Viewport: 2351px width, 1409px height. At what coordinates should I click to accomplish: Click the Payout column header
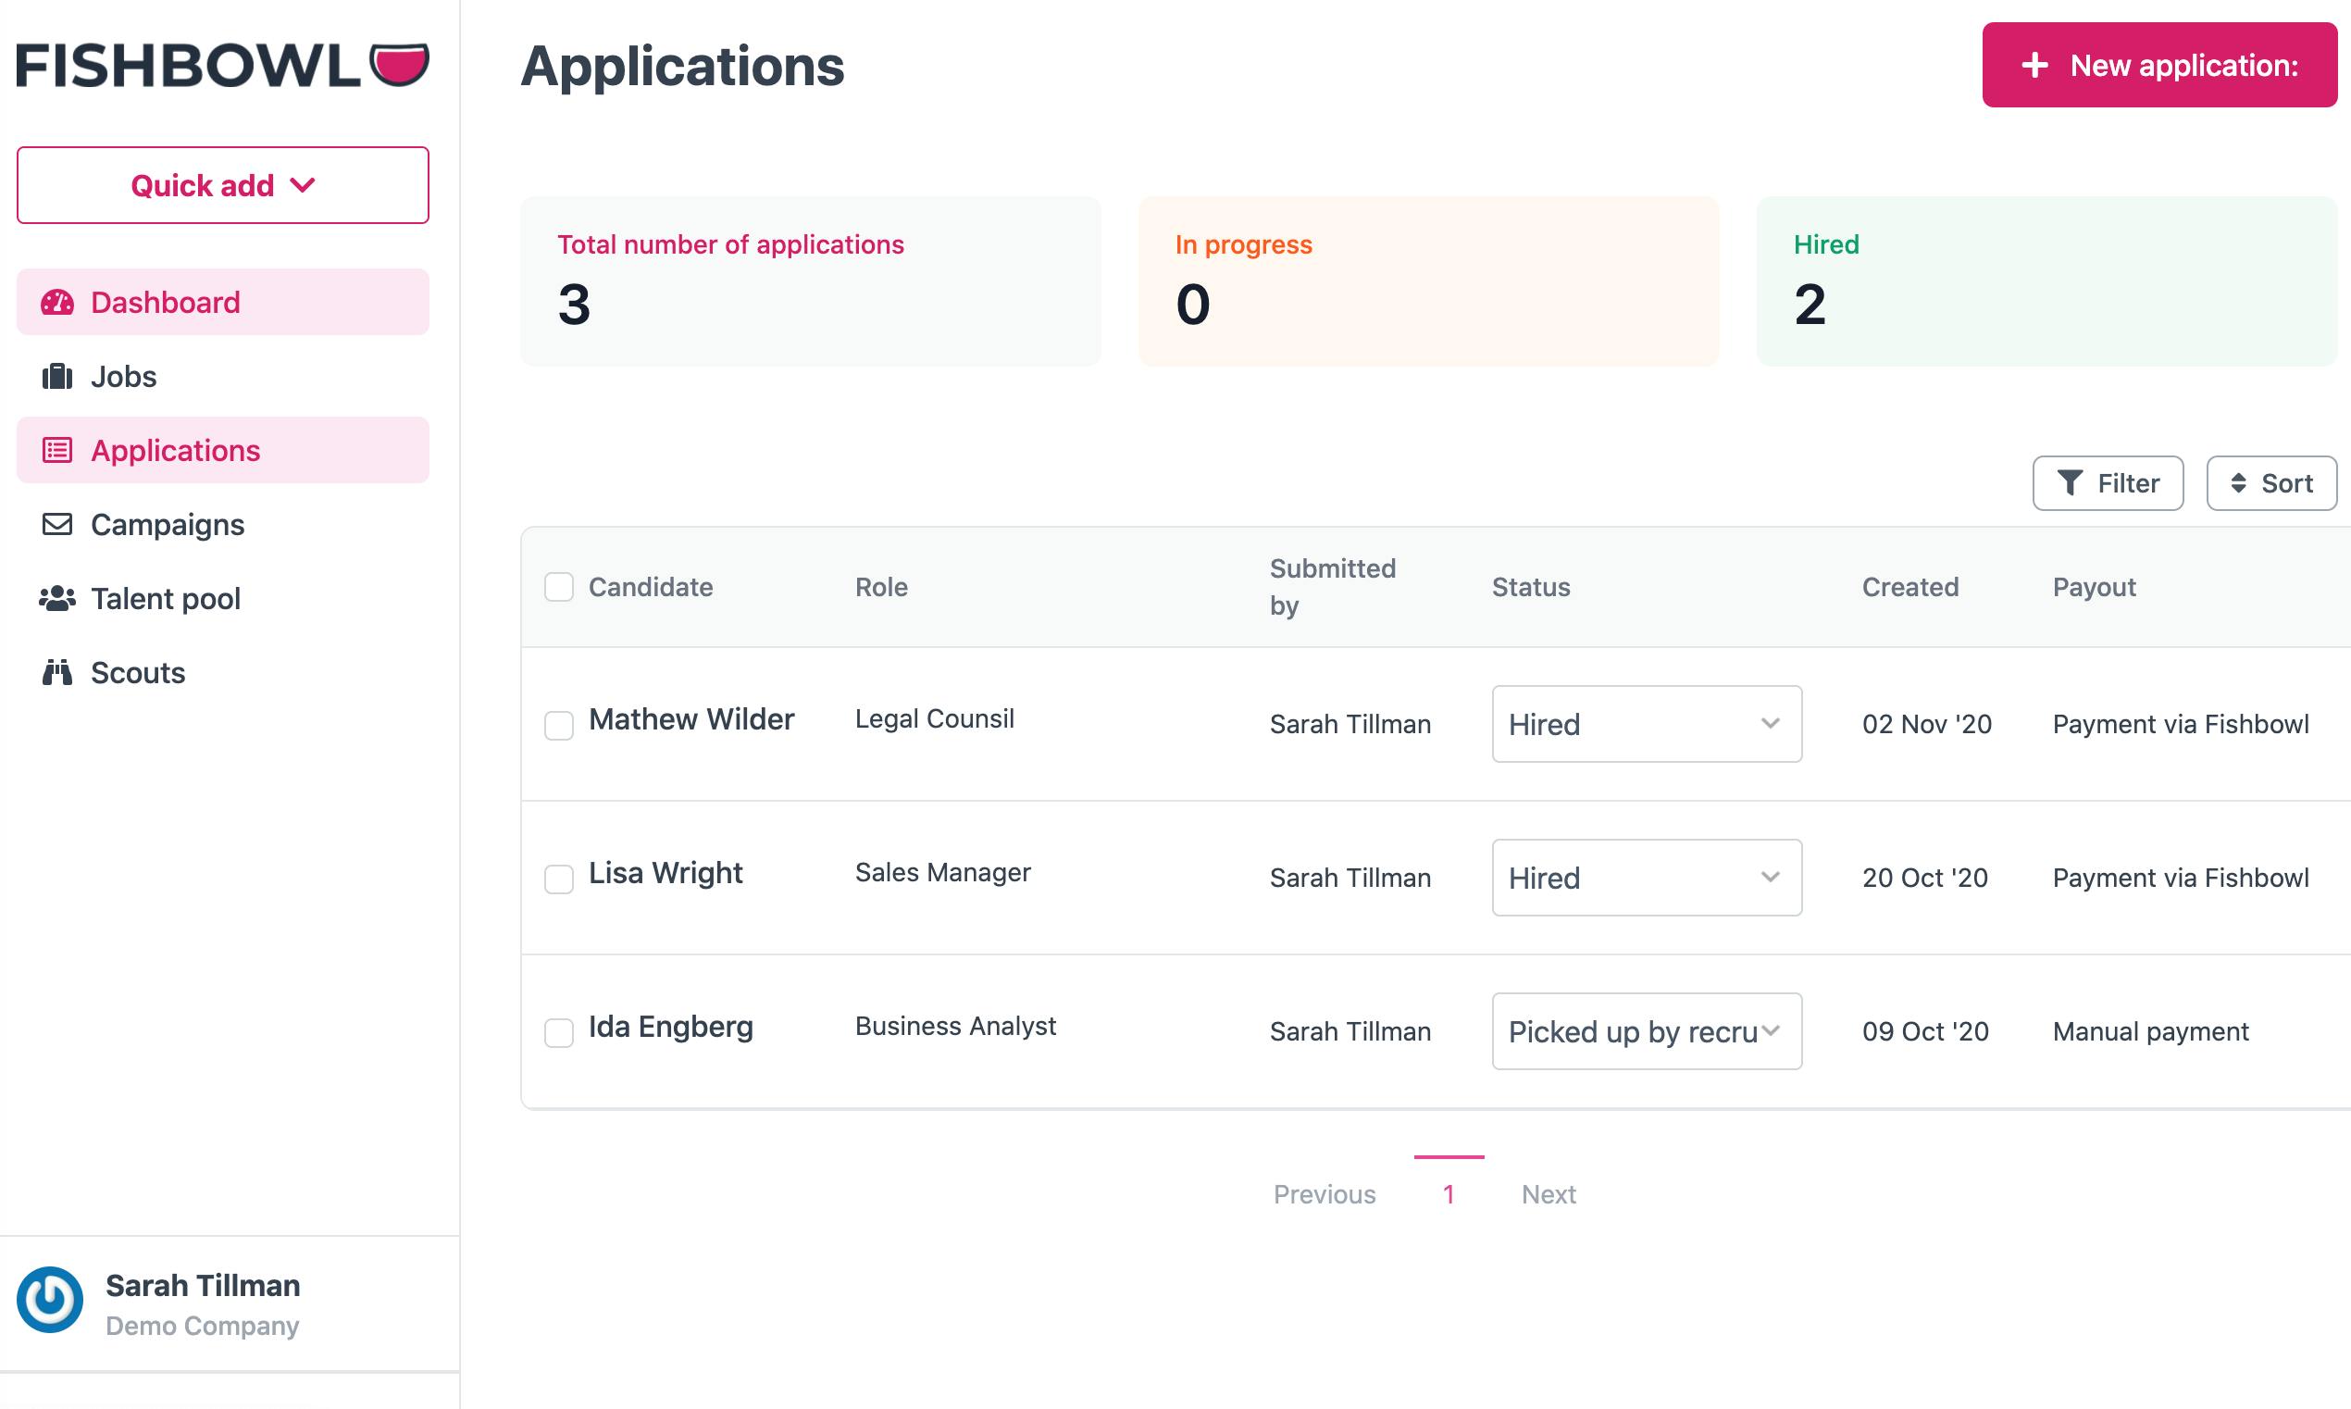click(x=2094, y=587)
